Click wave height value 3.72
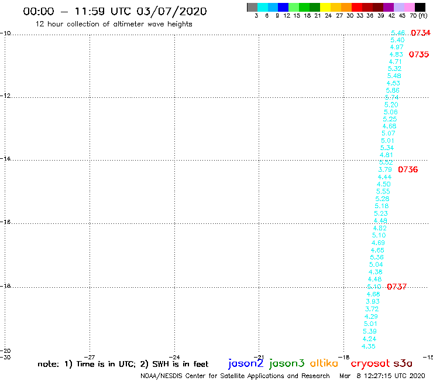 (x=372, y=309)
